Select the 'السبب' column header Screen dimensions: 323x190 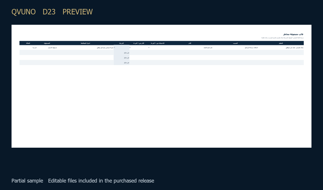click(x=235, y=43)
